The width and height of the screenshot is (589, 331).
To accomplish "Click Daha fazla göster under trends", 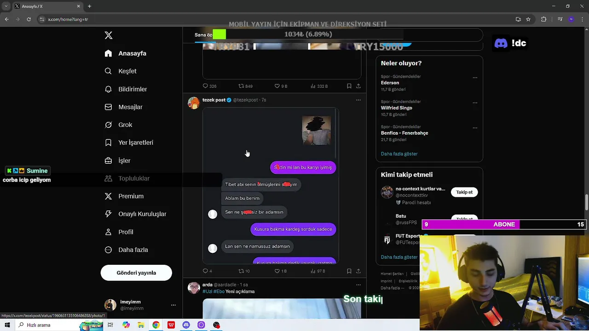I will coord(399,154).
